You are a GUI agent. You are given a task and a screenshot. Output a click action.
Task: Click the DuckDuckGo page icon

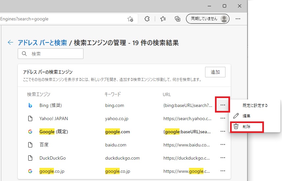(30, 158)
